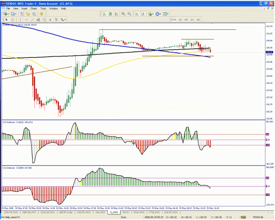Set timeframe to M15

tap(174, 20)
